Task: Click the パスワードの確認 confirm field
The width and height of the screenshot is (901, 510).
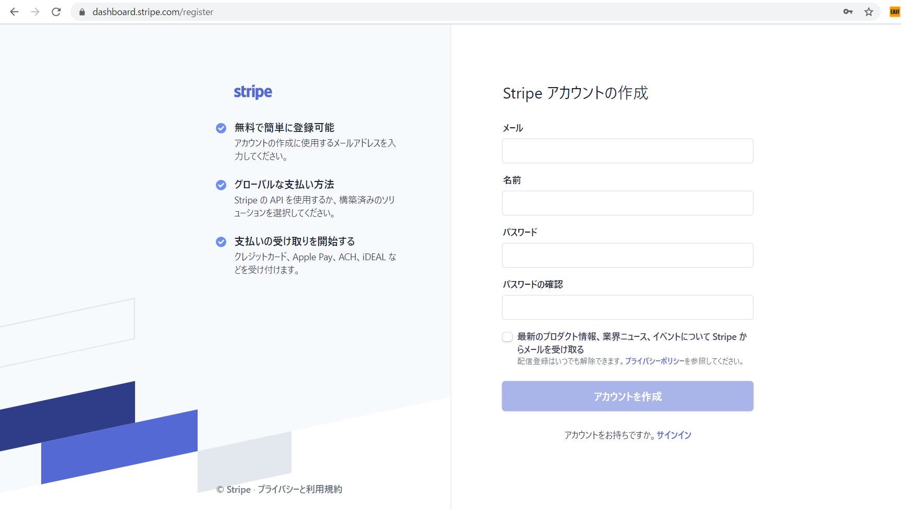Action: point(627,307)
